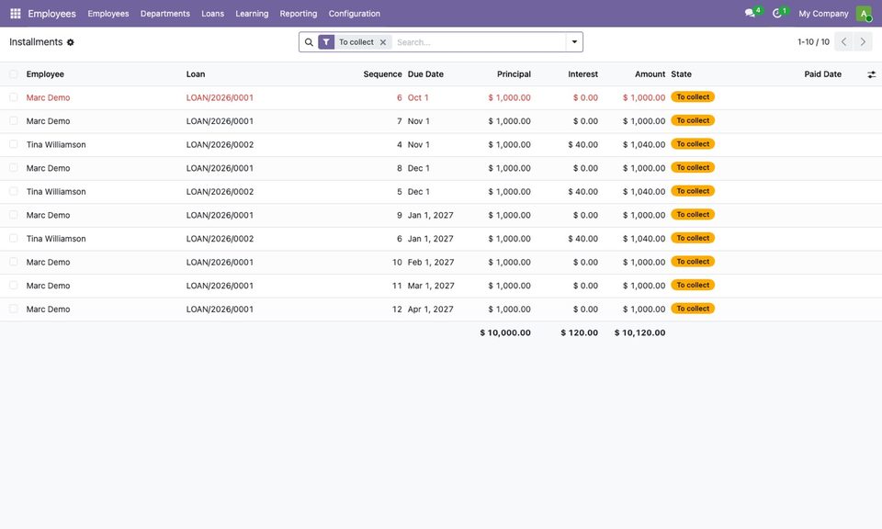The image size is (882, 529).
Task: Open the Loans menu
Action: (x=212, y=14)
